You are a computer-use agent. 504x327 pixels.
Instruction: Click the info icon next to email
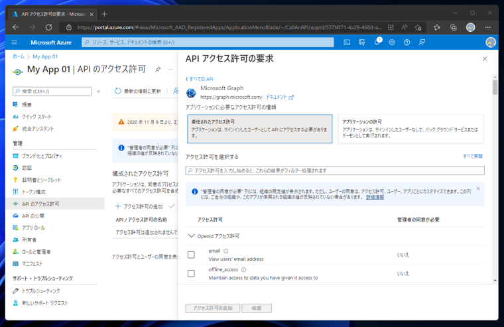[226, 251]
